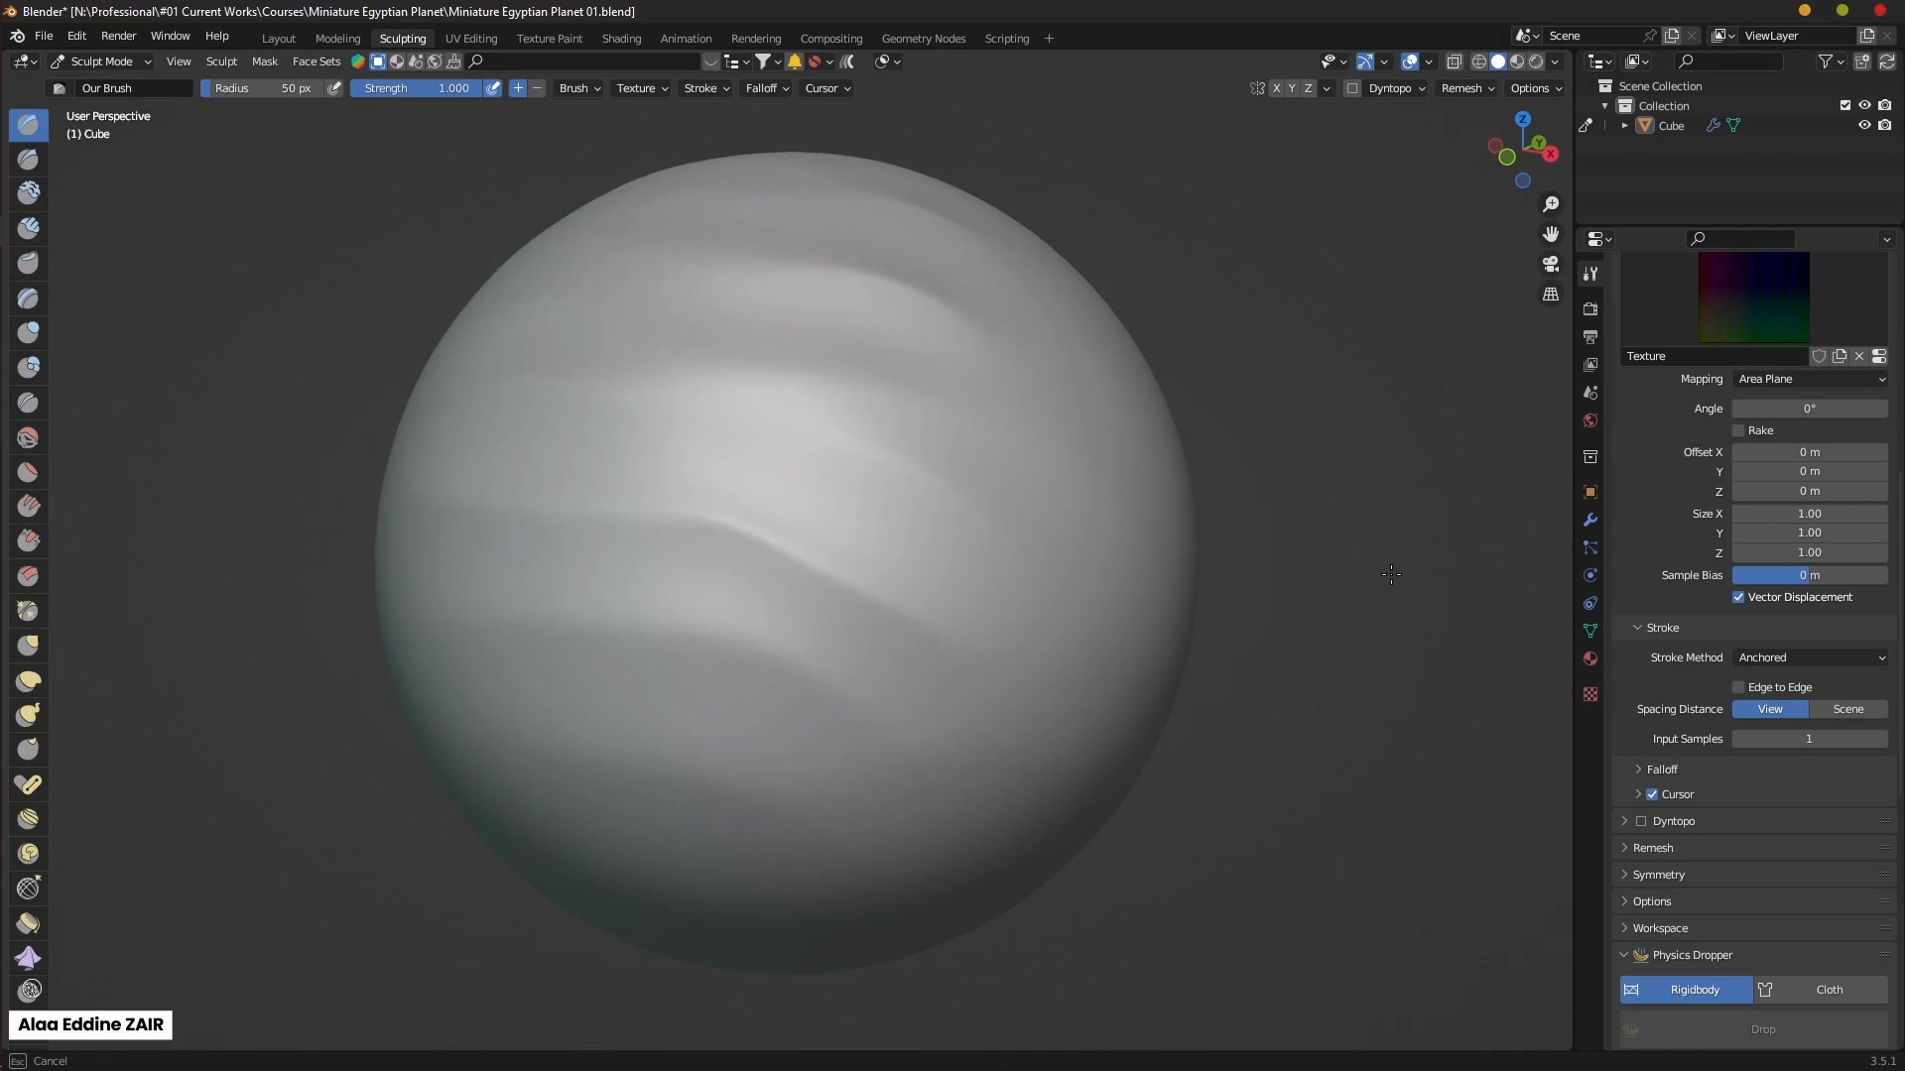This screenshot has height=1071, width=1905.
Task: Disable the Vector Displacement checkbox
Action: 1738,597
